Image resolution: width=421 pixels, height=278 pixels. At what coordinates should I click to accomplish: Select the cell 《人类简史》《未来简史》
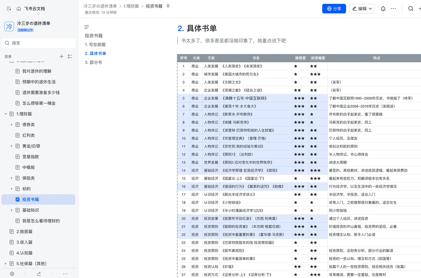coord(256,66)
